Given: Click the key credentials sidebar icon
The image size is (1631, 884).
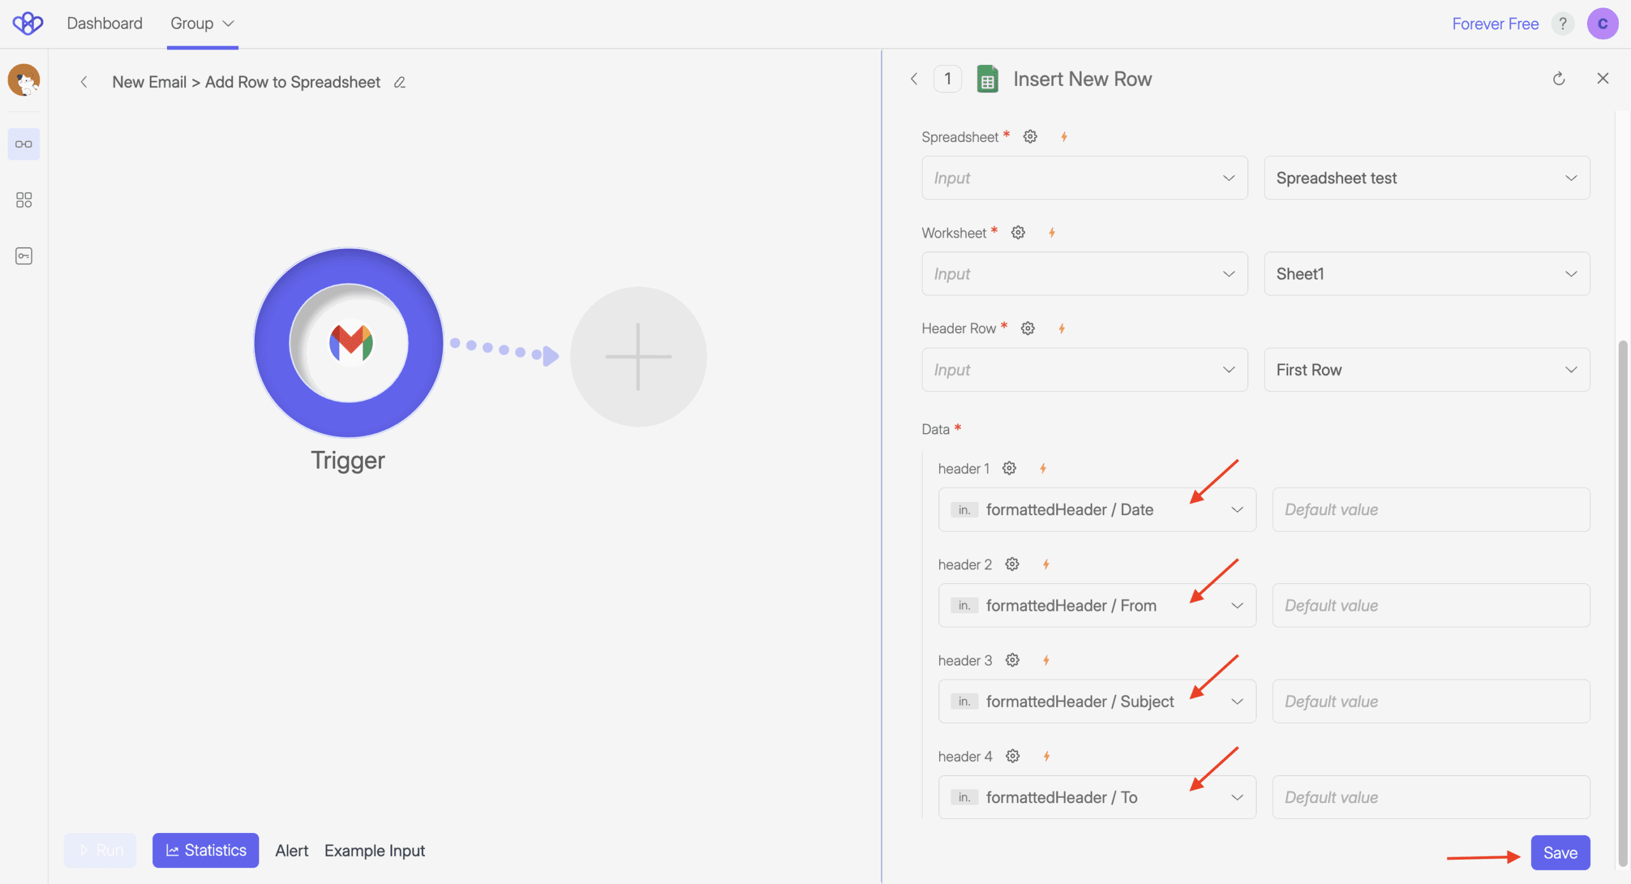Looking at the screenshot, I should (24, 256).
